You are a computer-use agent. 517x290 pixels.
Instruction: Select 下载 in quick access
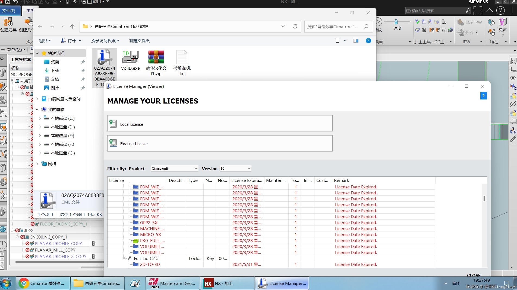tap(55, 71)
